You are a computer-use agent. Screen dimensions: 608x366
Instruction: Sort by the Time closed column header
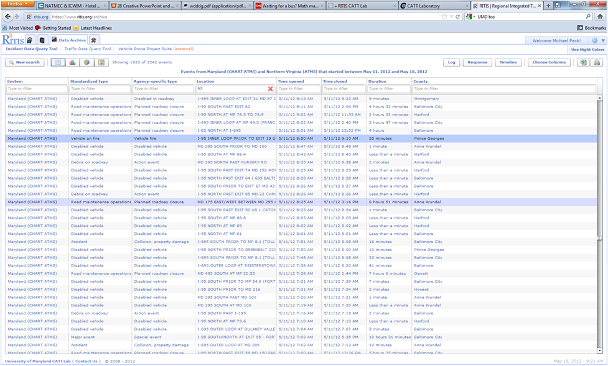point(335,81)
